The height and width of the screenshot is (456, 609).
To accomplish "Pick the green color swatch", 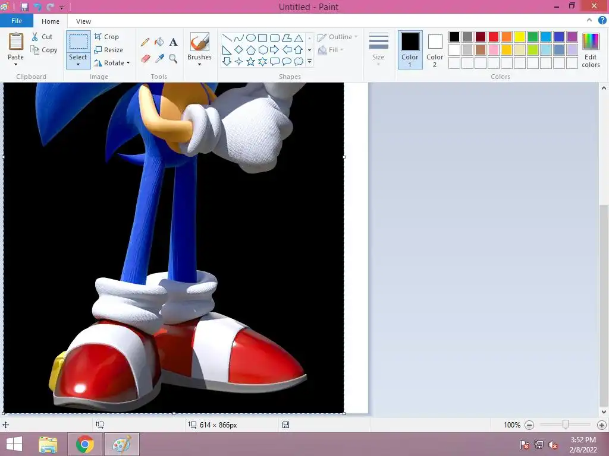I will coord(533,37).
